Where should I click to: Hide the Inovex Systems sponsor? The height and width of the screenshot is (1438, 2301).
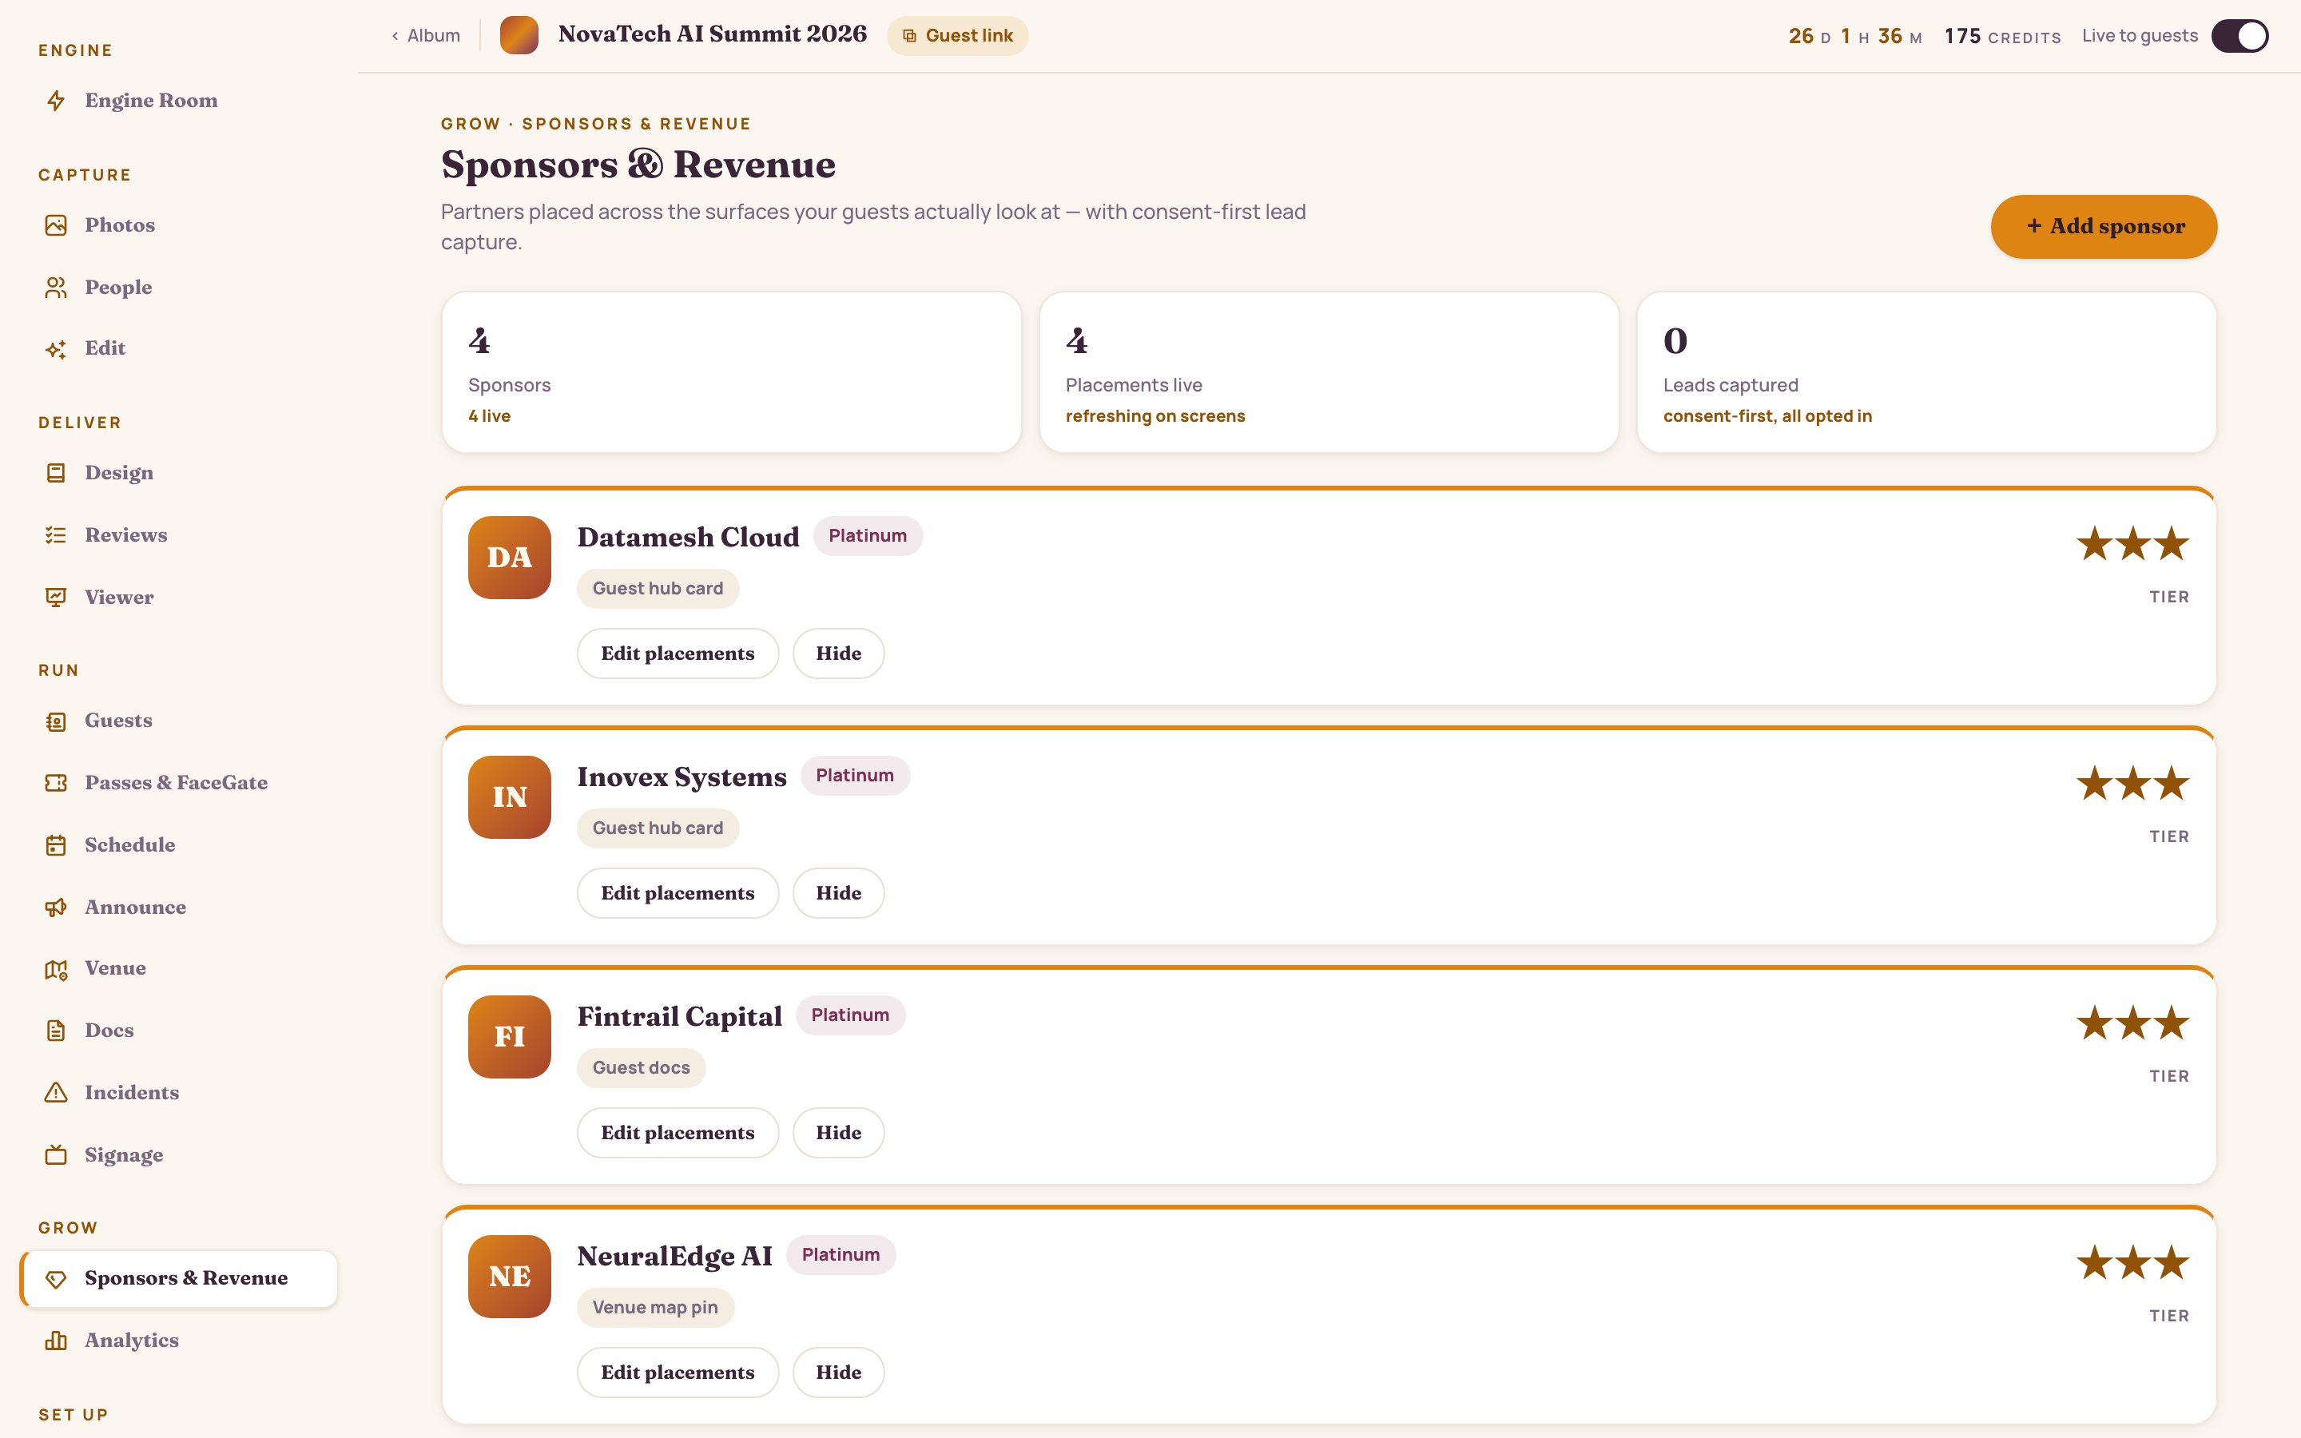(839, 893)
